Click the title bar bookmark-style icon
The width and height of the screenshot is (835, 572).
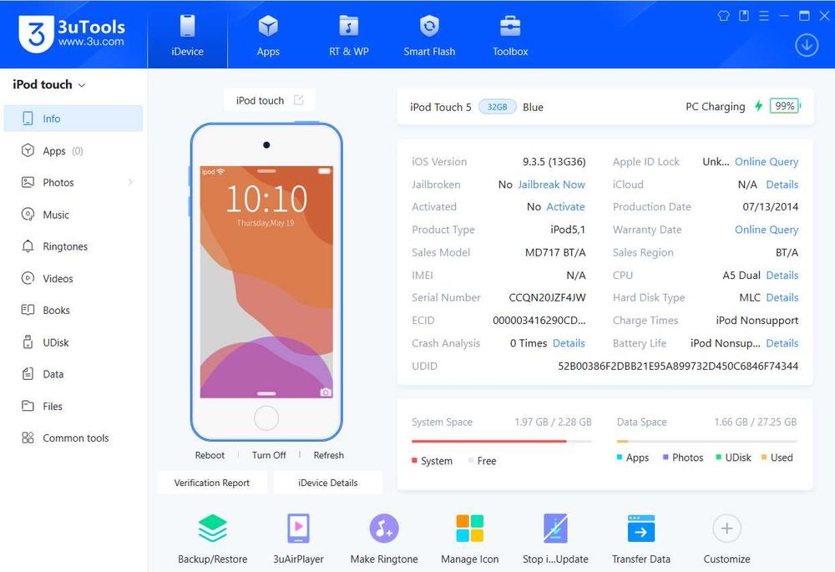[x=744, y=15]
